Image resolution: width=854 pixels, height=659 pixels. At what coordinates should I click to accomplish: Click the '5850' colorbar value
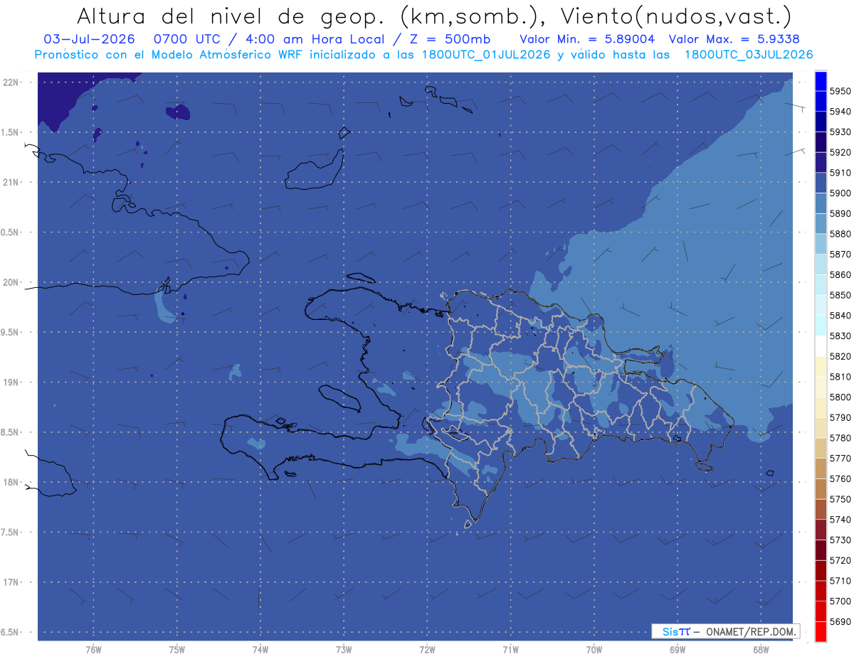[x=840, y=295]
